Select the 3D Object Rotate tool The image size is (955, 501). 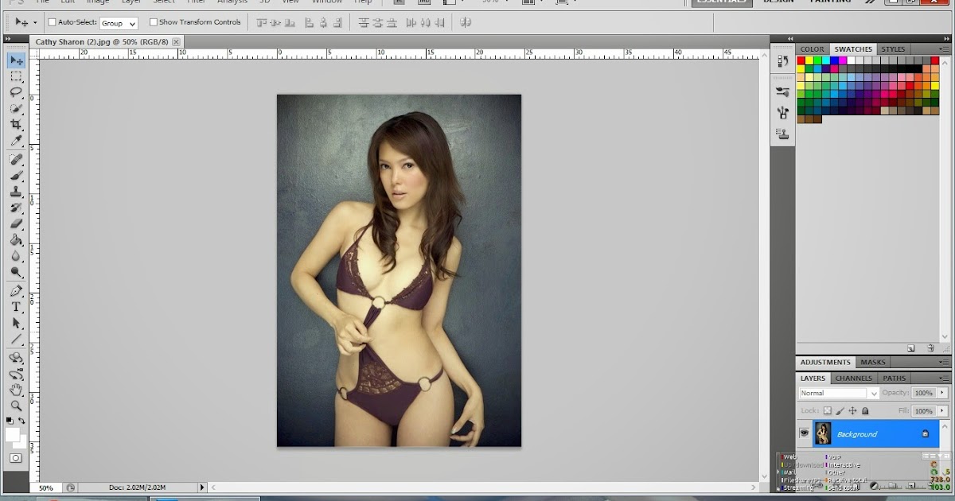pyautogui.click(x=16, y=359)
